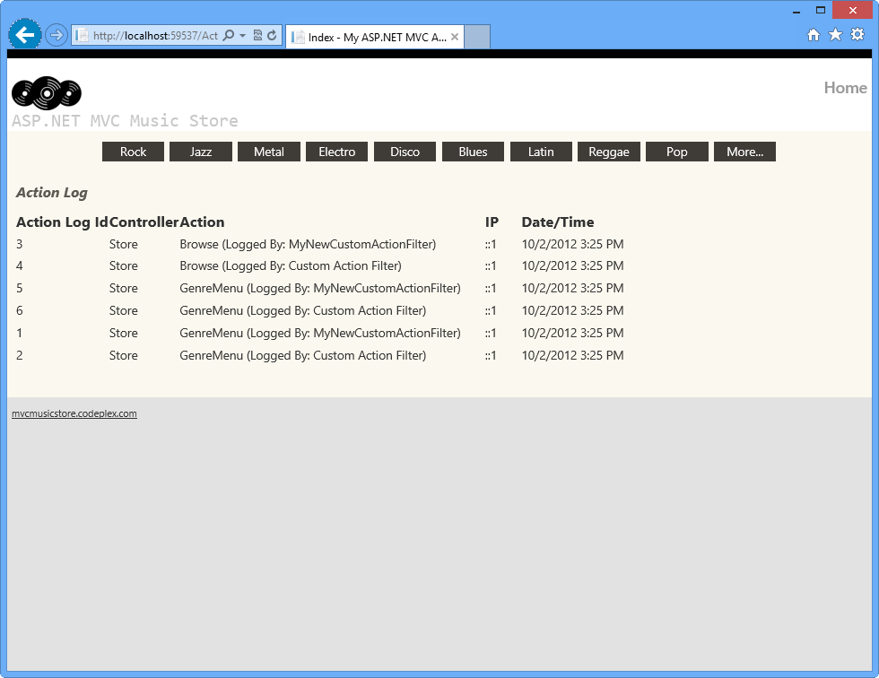Click the empty new tab area
Screen dimensions: 879x678
pos(476,36)
